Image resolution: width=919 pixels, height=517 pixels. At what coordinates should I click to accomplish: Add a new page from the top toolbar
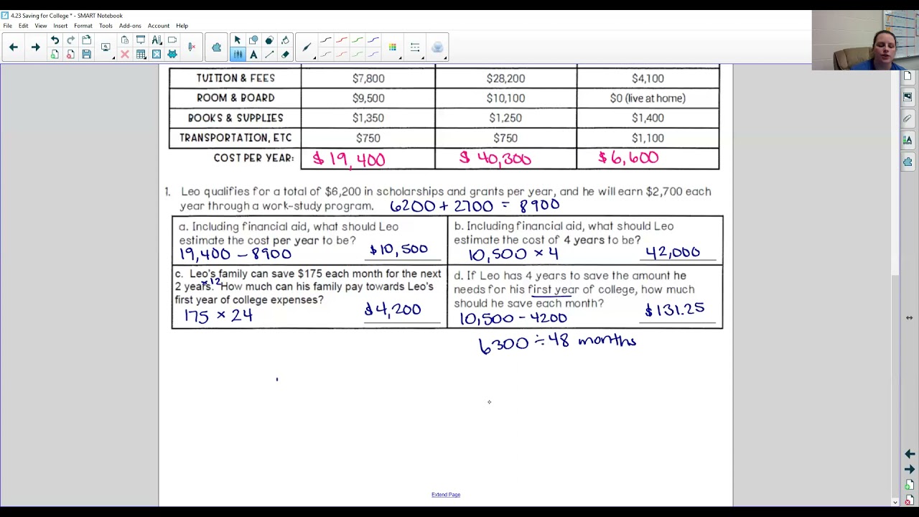click(55, 55)
